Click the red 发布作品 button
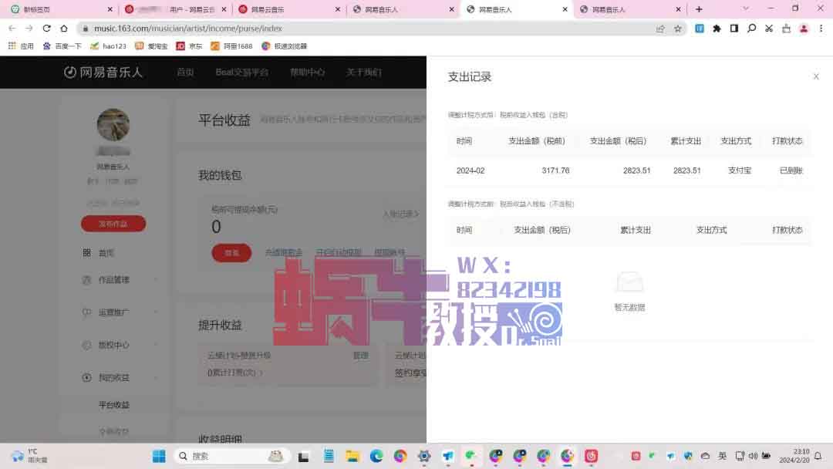Image resolution: width=833 pixels, height=469 pixels. pos(113,224)
